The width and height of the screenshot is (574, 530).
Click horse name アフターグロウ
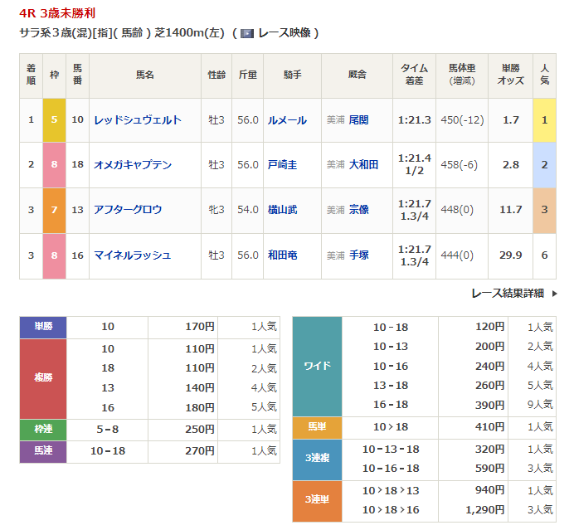[x=128, y=210]
